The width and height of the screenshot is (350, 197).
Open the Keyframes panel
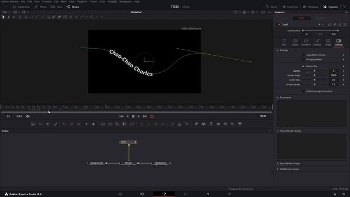(x=290, y=7)
